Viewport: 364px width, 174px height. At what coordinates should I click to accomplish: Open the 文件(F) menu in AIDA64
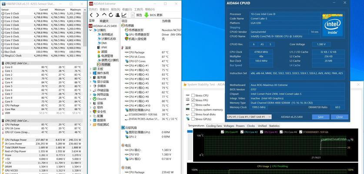pos(93,9)
